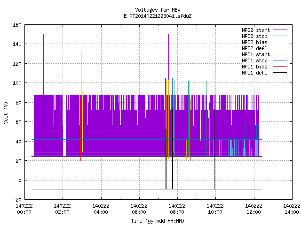Click the 'NPD2 stop' legend label

pyautogui.click(x=254, y=36)
